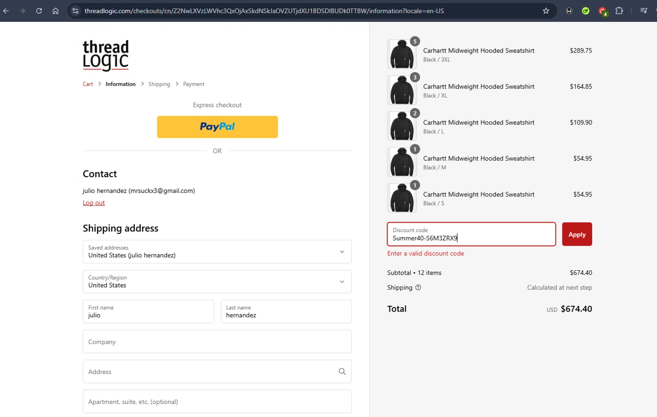This screenshot has width=657, height=417.
Task: Click quantity badge 3 on XL item
Action: coord(415,77)
